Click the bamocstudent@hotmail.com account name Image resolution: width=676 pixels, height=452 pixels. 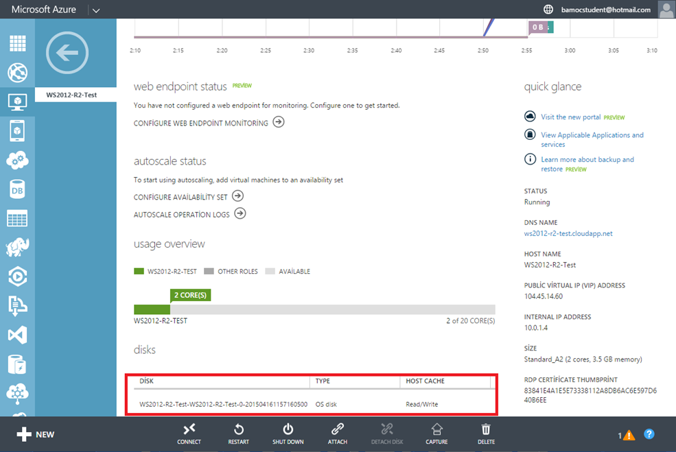606,10
